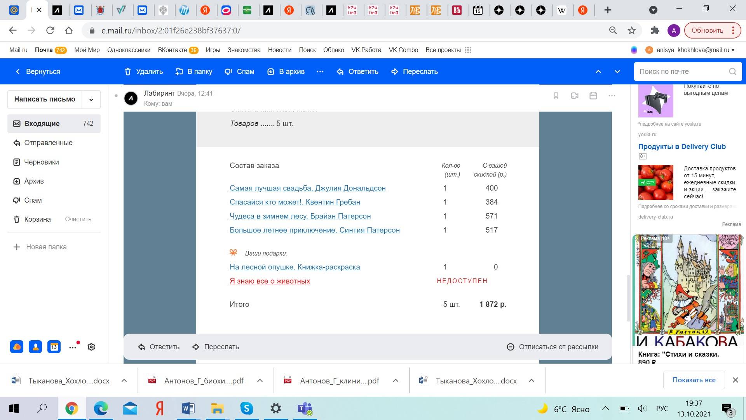The image size is (746, 420).
Task: Click Отписаться от рассылки
Action: pos(553,347)
